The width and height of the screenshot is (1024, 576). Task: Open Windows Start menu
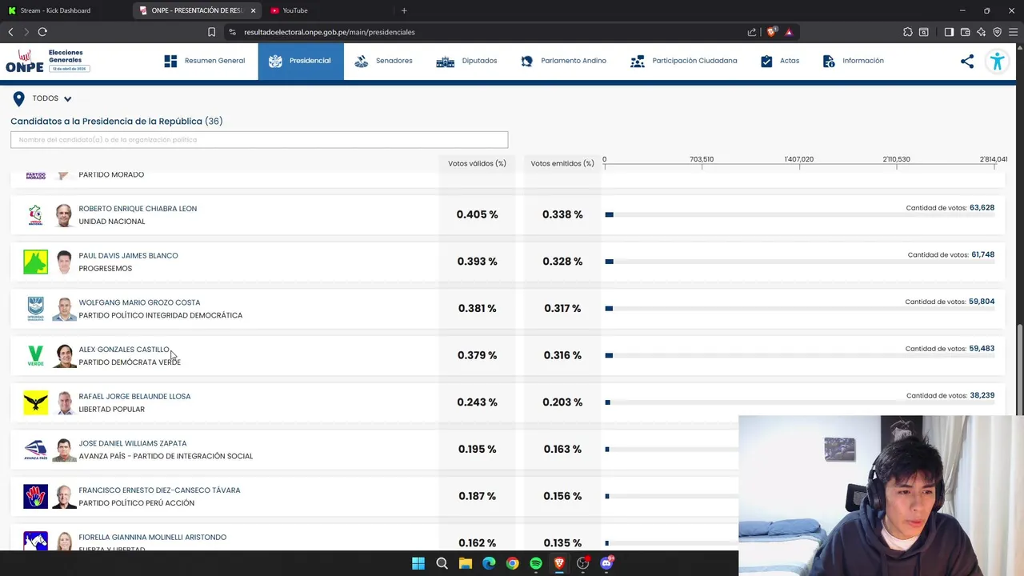(x=418, y=563)
